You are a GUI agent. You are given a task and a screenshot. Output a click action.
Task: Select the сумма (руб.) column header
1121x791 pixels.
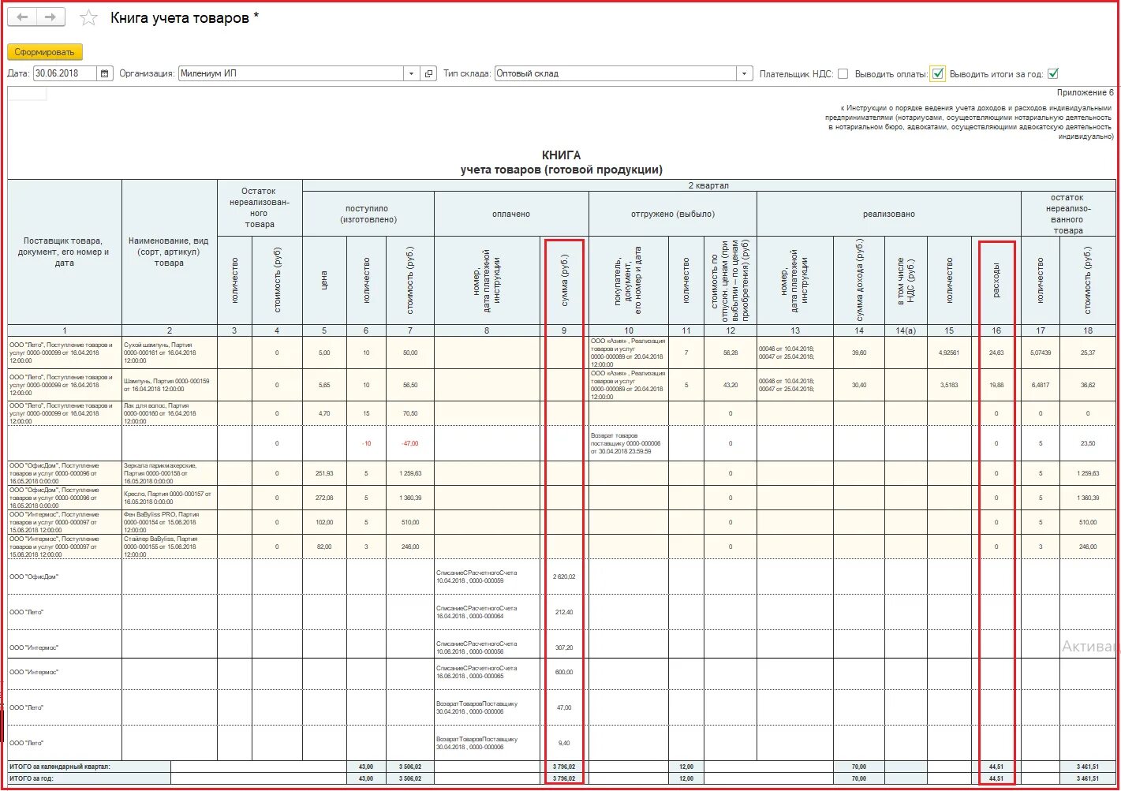pos(564,280)
